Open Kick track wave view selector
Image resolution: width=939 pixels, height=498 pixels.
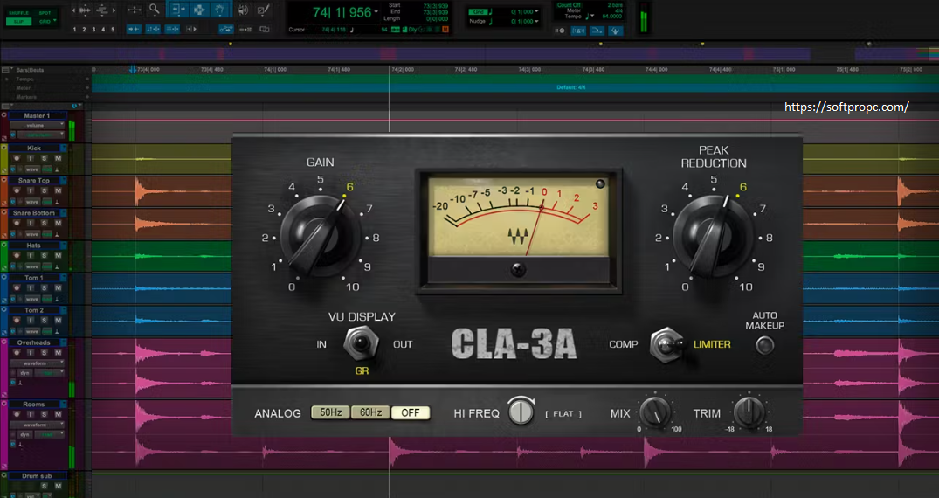coord(32,169)
